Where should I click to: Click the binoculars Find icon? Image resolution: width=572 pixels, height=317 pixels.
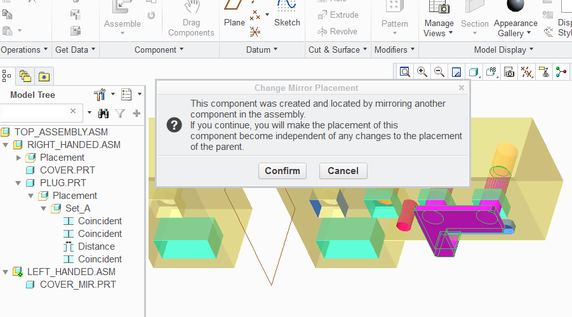tap(103, 114)
